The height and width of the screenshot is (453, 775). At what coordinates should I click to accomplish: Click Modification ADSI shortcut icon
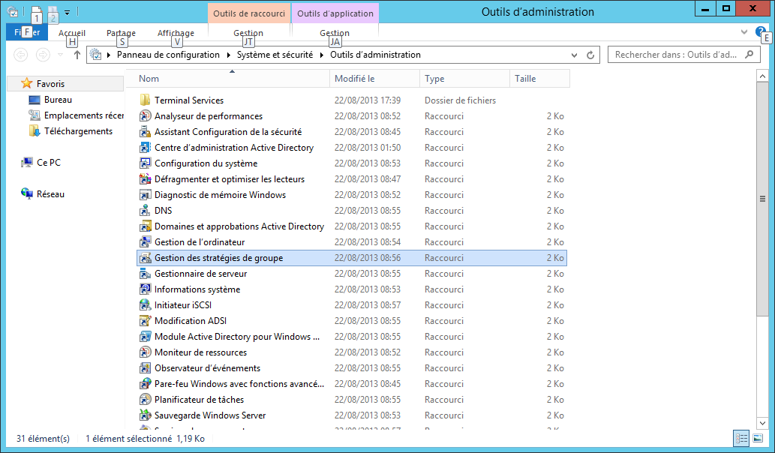coord(145,321)
